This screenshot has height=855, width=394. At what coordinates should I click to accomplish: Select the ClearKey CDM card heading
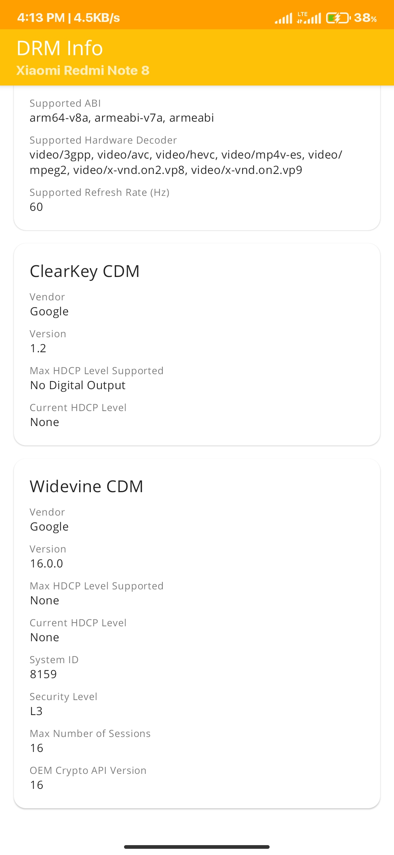point(85,271)
